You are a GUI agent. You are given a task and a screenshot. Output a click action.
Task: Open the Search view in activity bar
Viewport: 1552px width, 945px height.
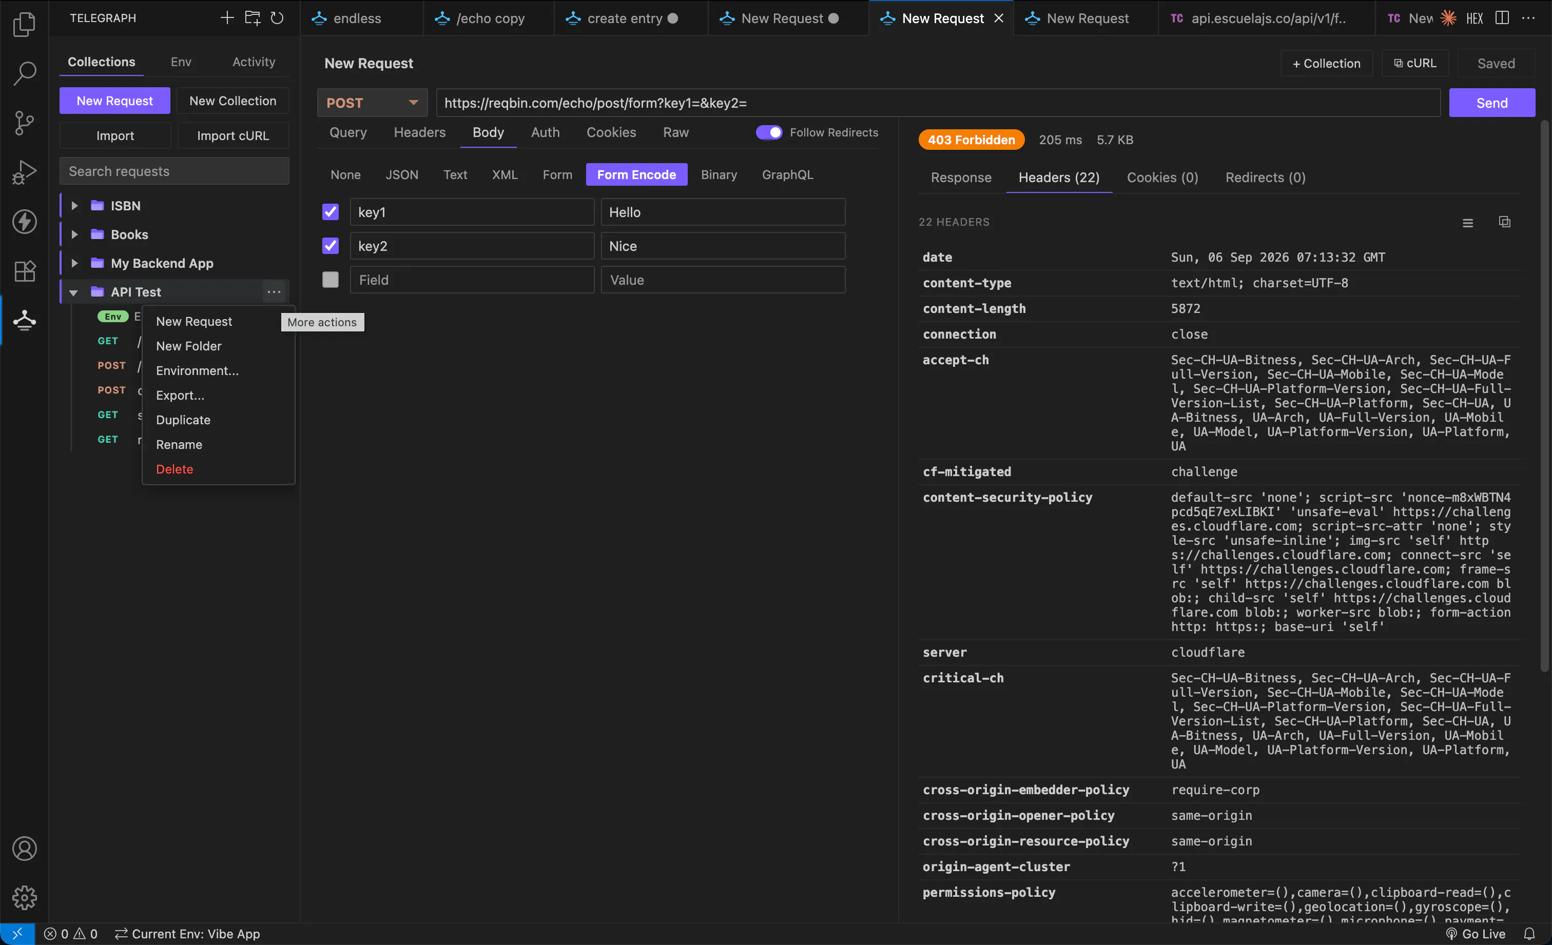24,73
